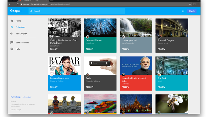The image size is (208, 117).
Task: Bookmark this page with the star icon
Action: click(190, 4)
